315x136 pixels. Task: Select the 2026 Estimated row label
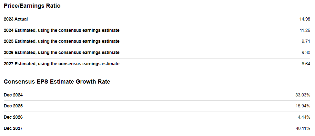click(x=61, y=52)
